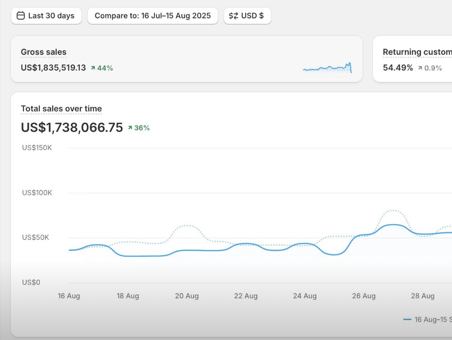Click the up arrow icon beside 44%
Image resolution: width=452 pixels, height=340 pixels.
(93, 68)
